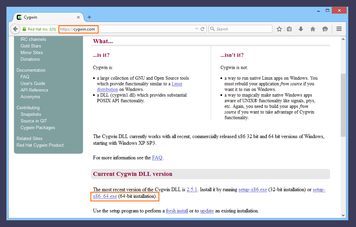The height and width of the screenshot is (227, 356).
Task: Open search engine magnifier dropdown
Action: click(x=213, y=29)
